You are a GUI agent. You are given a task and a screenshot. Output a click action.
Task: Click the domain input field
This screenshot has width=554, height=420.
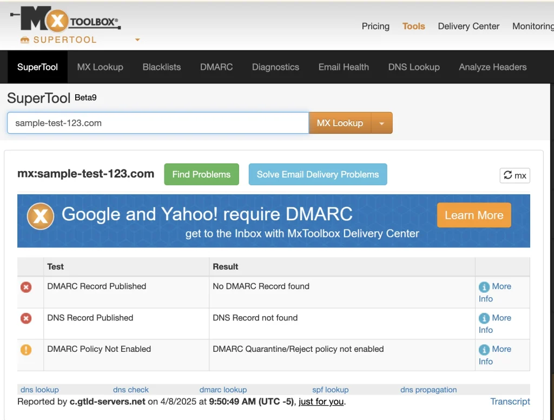click(158, 123)
